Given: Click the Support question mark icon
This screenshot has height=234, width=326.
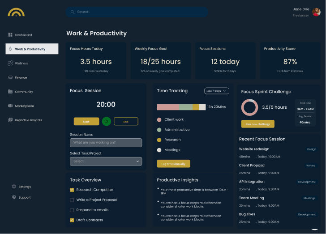Looking at the screenshot, I should point(14,197).
